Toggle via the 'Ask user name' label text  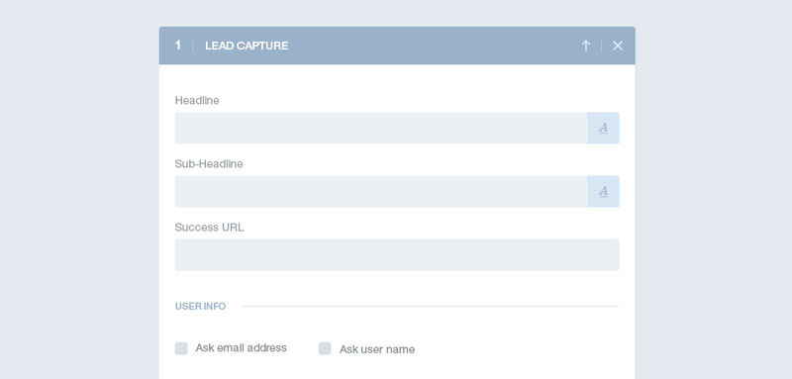(377, 349)
